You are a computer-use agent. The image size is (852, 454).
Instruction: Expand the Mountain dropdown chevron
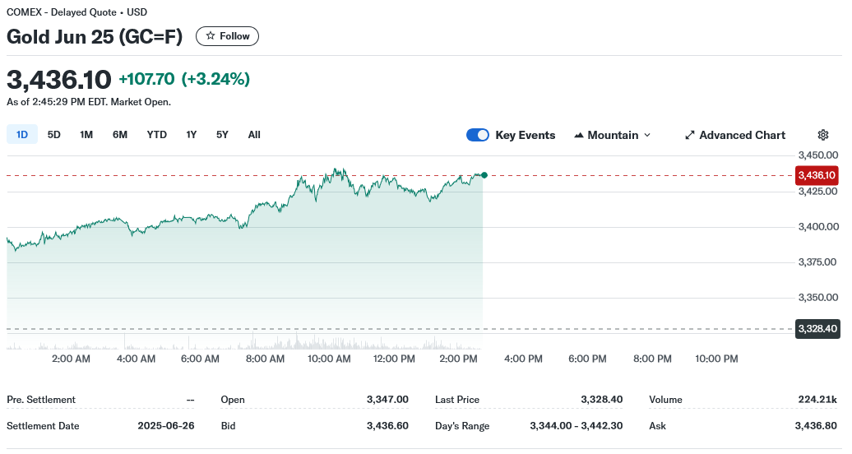(x=647, y=135)
